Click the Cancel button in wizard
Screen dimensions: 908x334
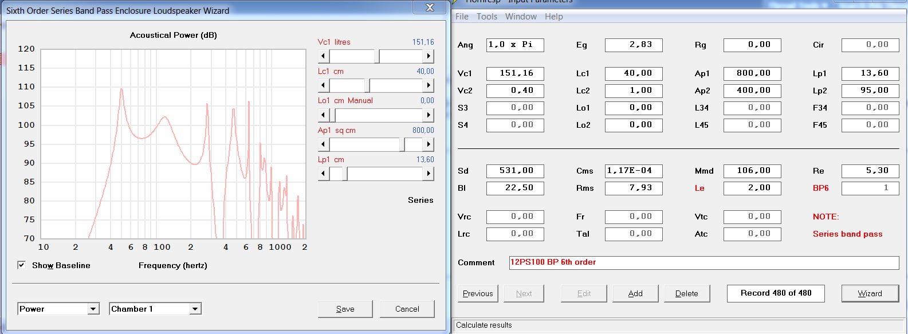(407, 309)
